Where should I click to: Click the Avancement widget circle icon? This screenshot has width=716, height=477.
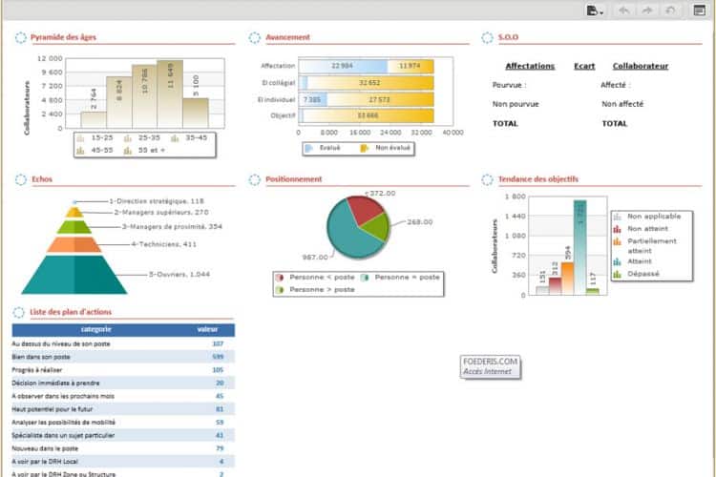pos(254,37)
